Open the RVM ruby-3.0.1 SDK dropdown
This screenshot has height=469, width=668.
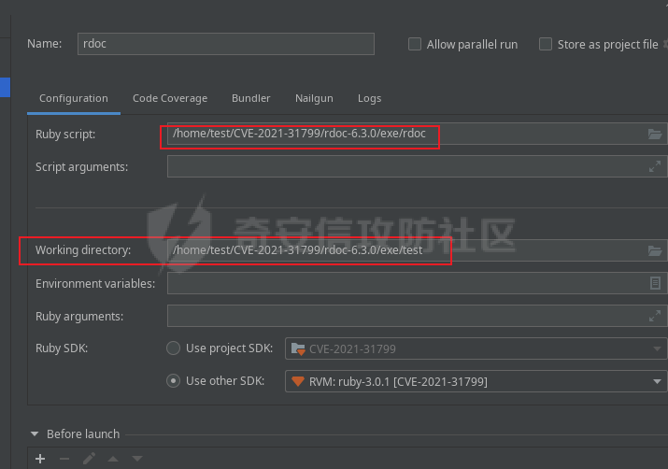coord(476,381)
